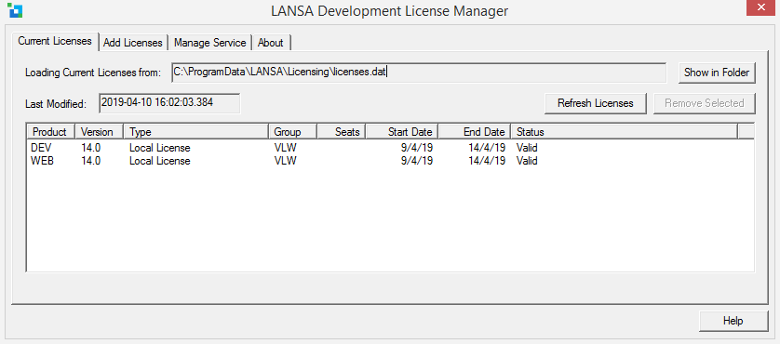Screen dimensions: 780x344
Task: Click the Last Modified label
Action: tap(56, 104)
